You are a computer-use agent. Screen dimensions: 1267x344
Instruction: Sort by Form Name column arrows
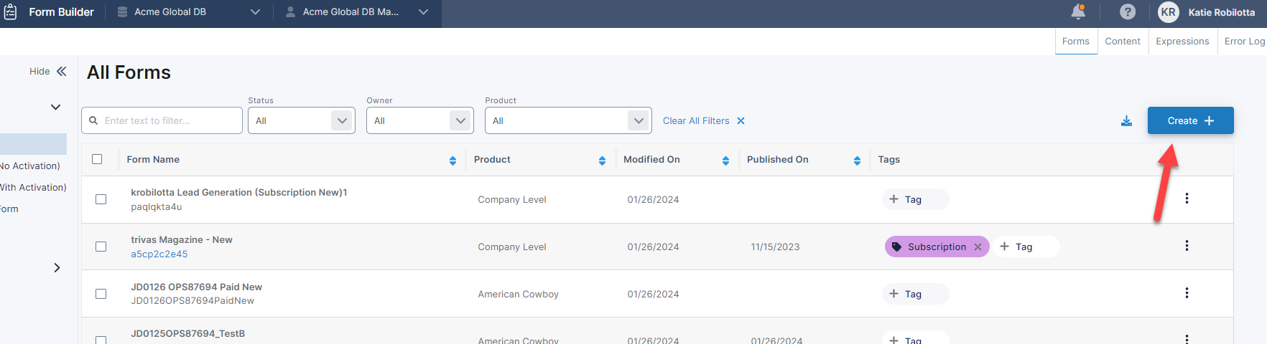452,161
